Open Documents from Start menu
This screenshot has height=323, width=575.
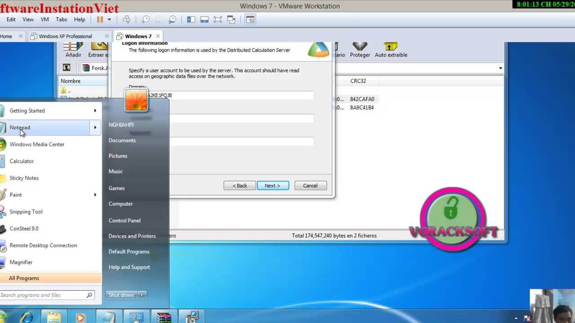(x=122, y=140)
